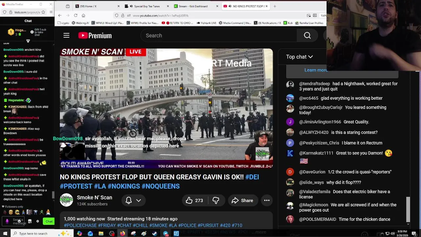Open the YouTube hamburger guide menu
This screenshot has width=421, height=237.
pyautogui.click(x=66, y=36)
